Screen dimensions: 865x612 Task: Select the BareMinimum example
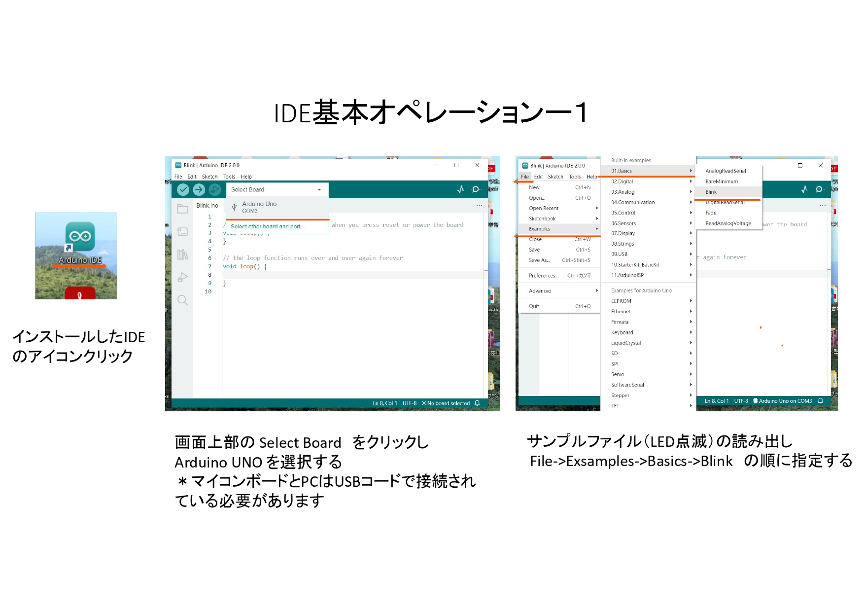coord(729,181)
